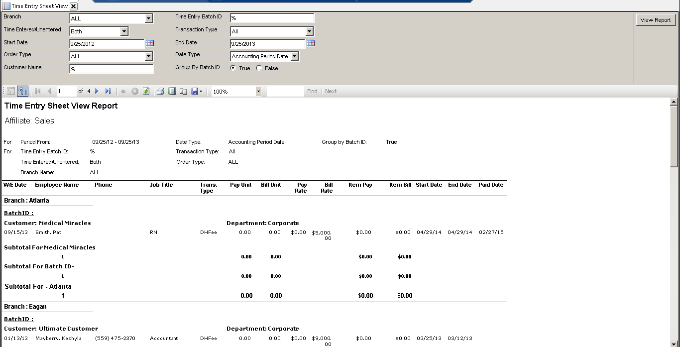Click employee name Smith, Pat

click(48, 232)
